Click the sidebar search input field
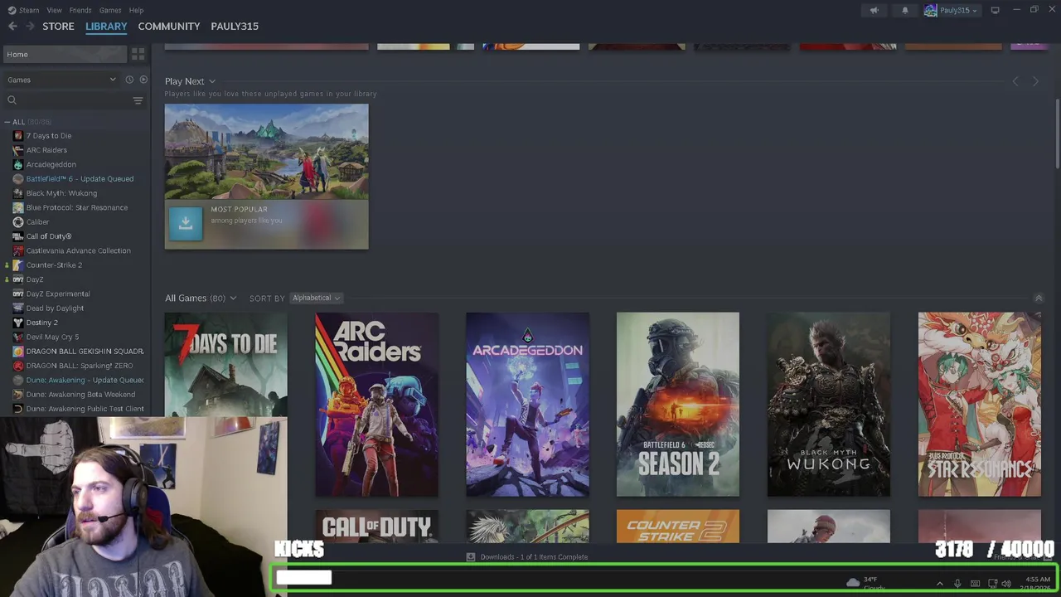The width and height of the screenshot is (1061, 597). [x=73, y=100]
